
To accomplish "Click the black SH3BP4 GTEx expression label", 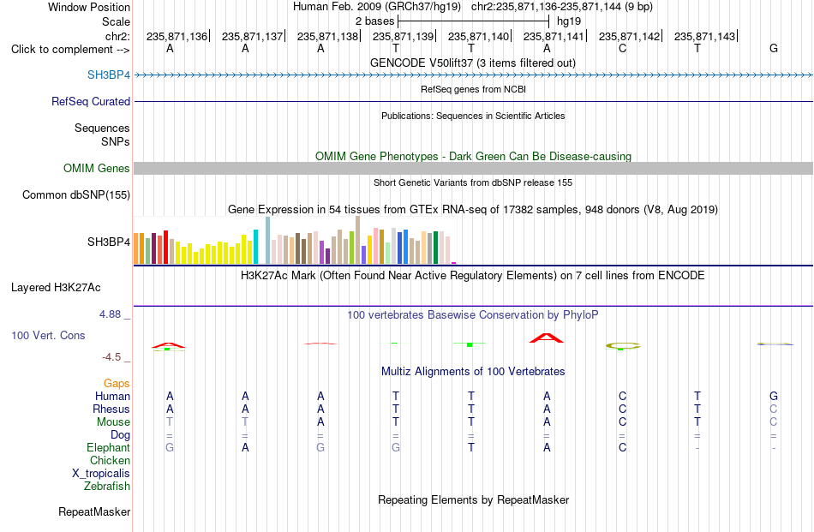I will [109, 242].
